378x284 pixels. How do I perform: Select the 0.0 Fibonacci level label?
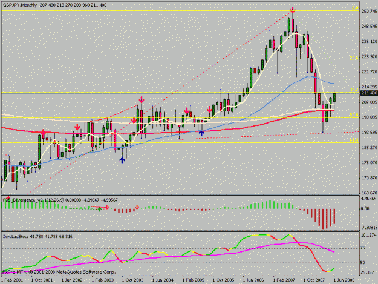[355, 8]
